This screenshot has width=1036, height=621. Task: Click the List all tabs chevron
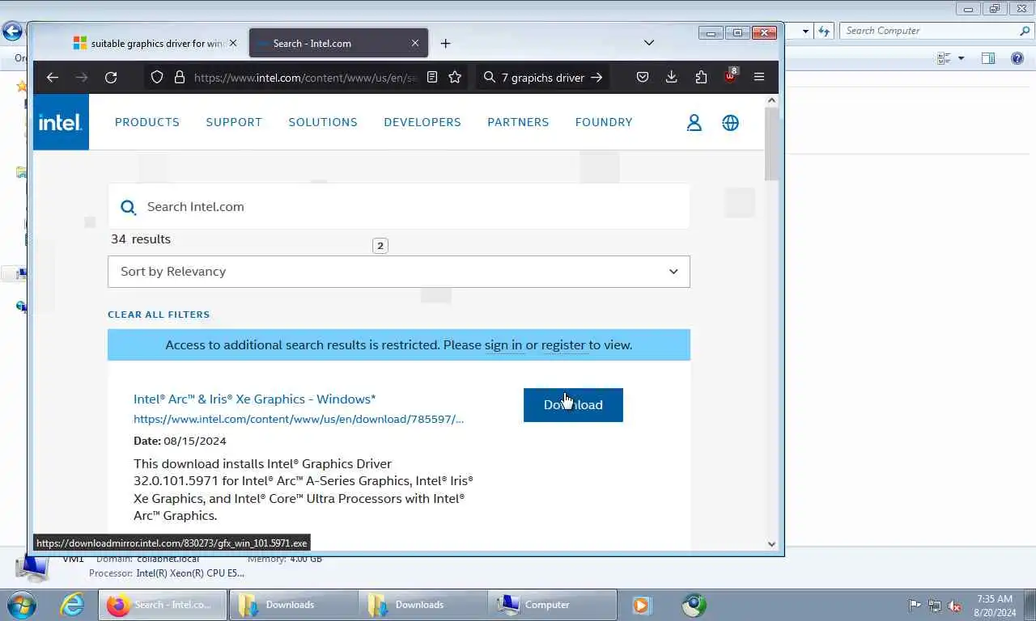click(648, 43)
